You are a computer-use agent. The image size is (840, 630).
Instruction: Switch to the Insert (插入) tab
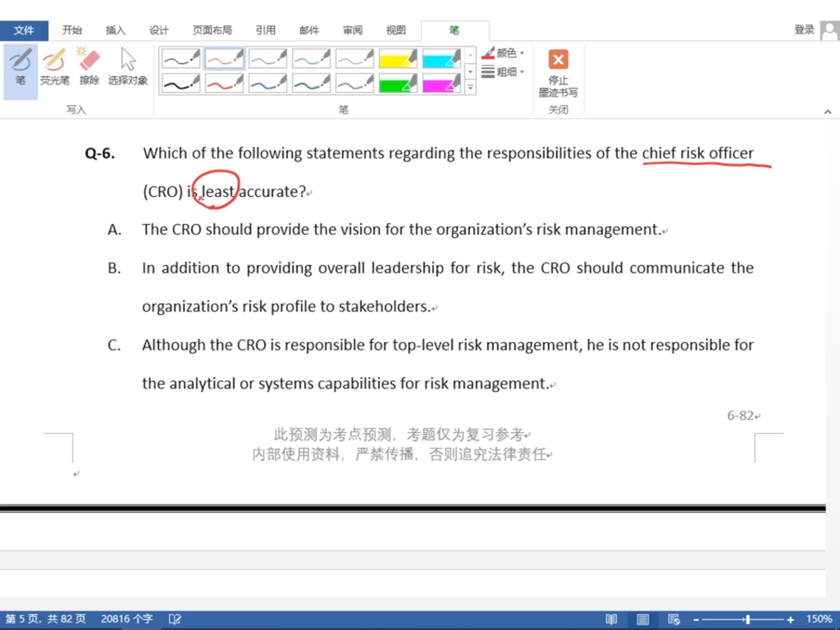[116, 30]
